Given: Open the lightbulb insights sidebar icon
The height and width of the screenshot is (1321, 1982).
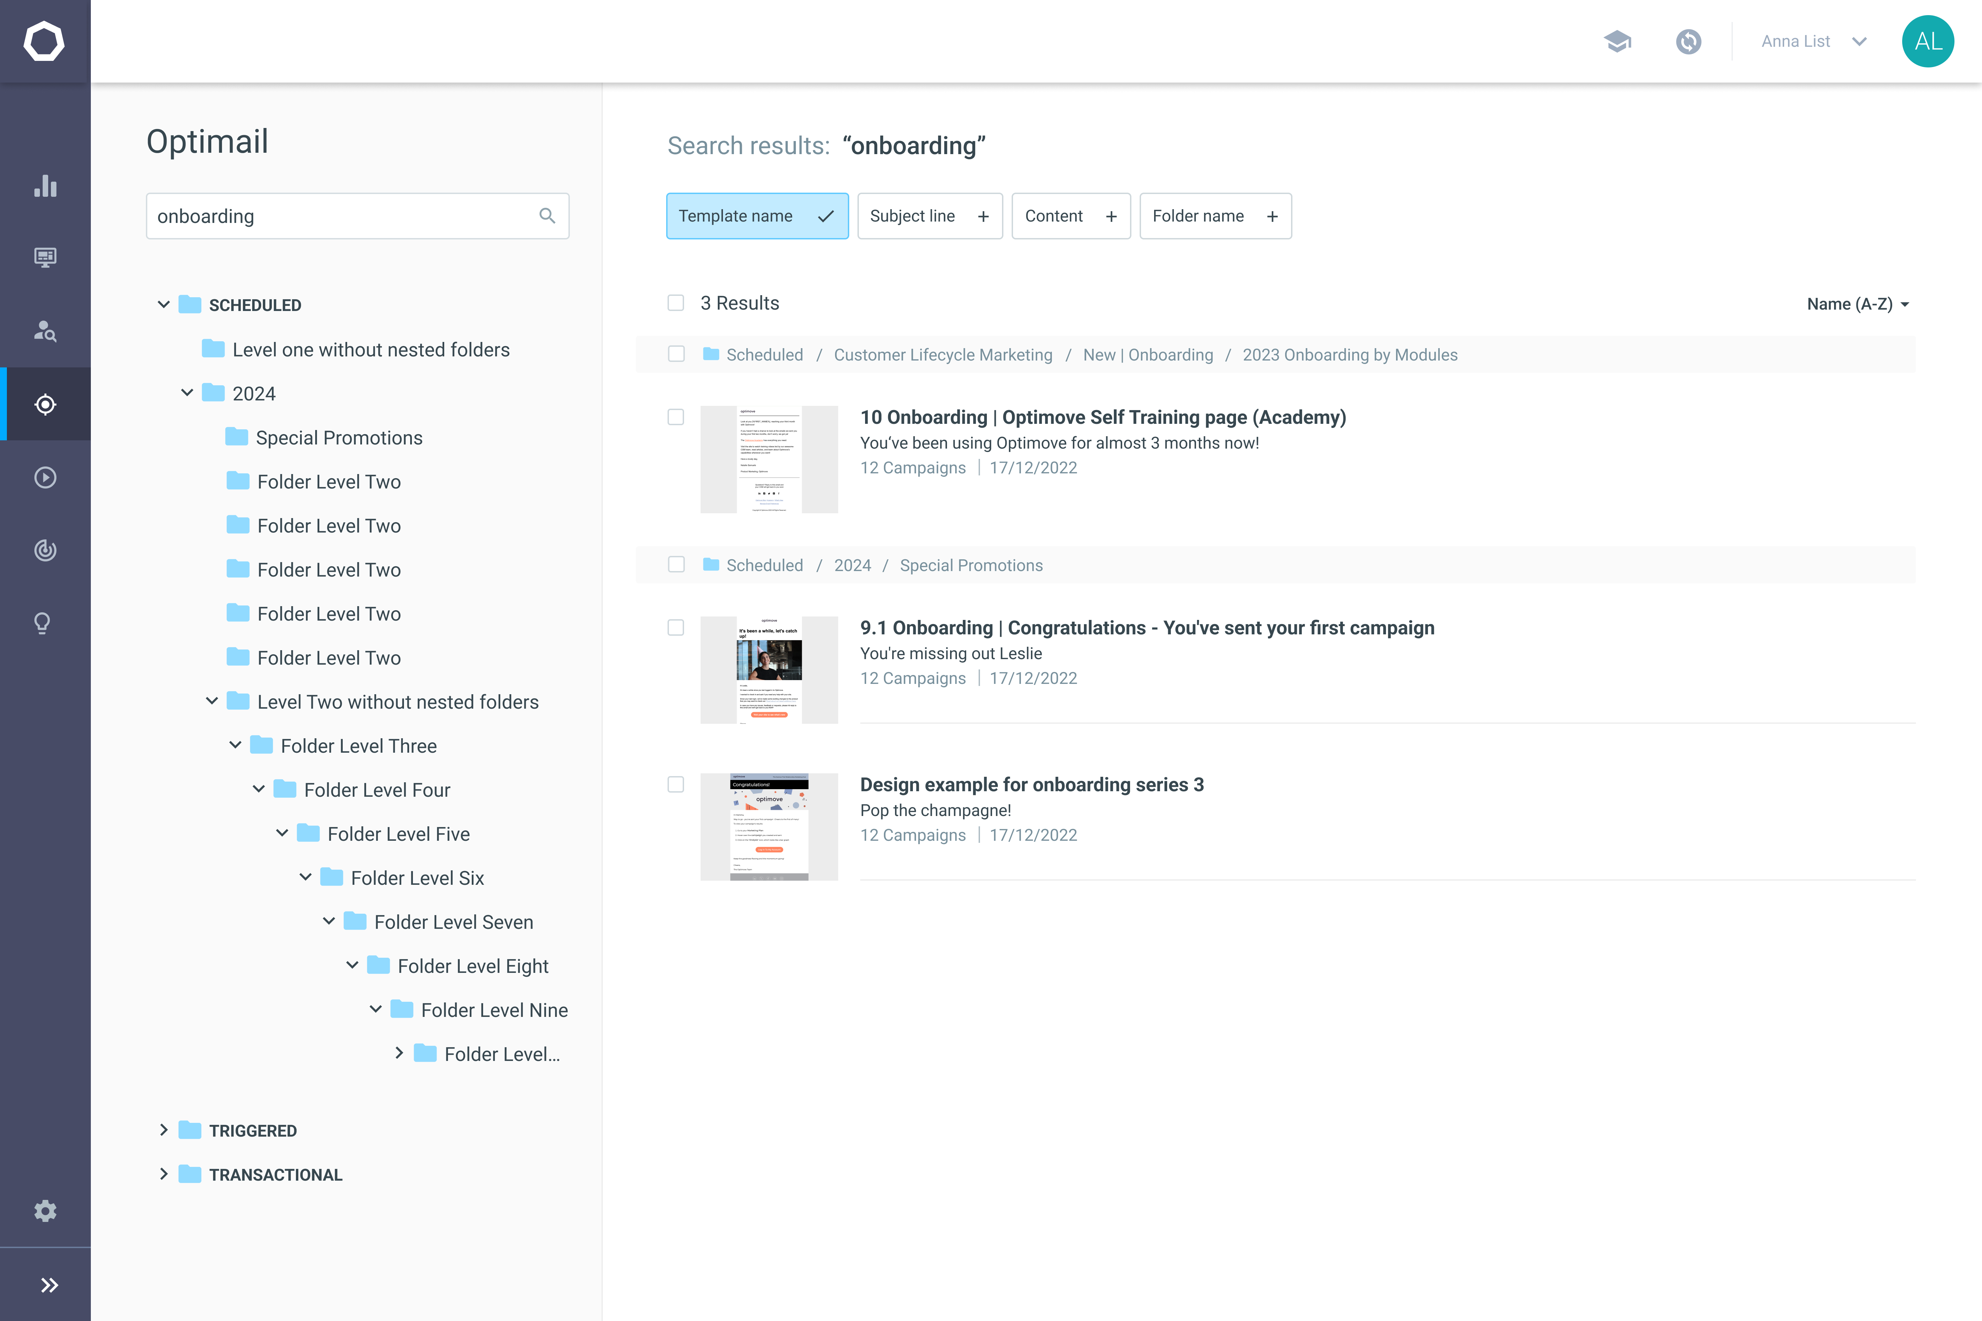Looking at the screenshot, I should pos(42,623).
